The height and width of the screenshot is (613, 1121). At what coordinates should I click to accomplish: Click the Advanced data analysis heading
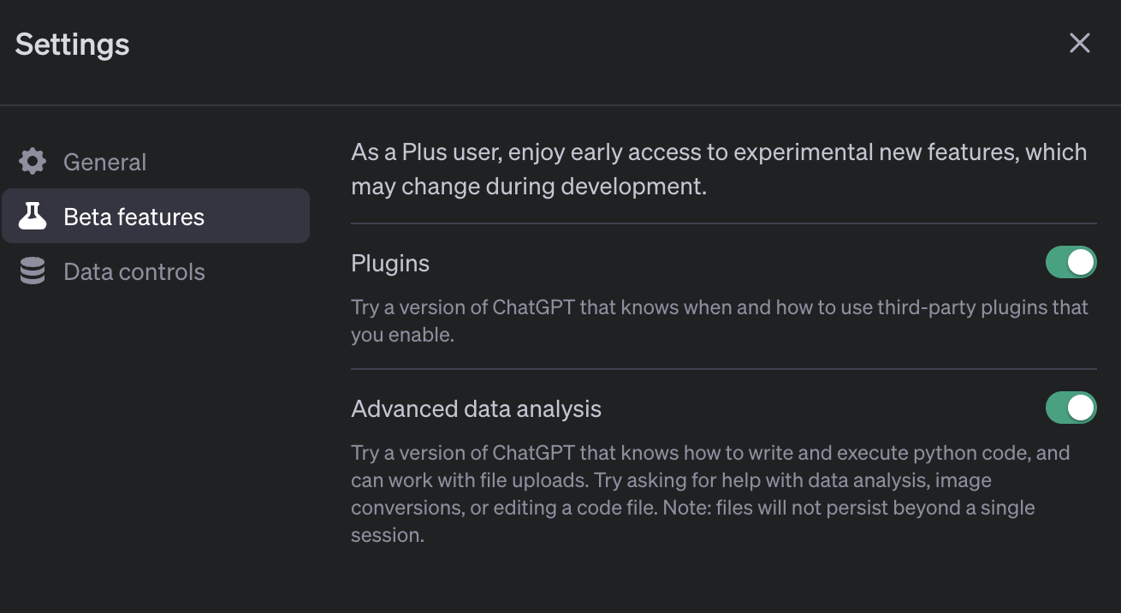[x=476, y=408]
